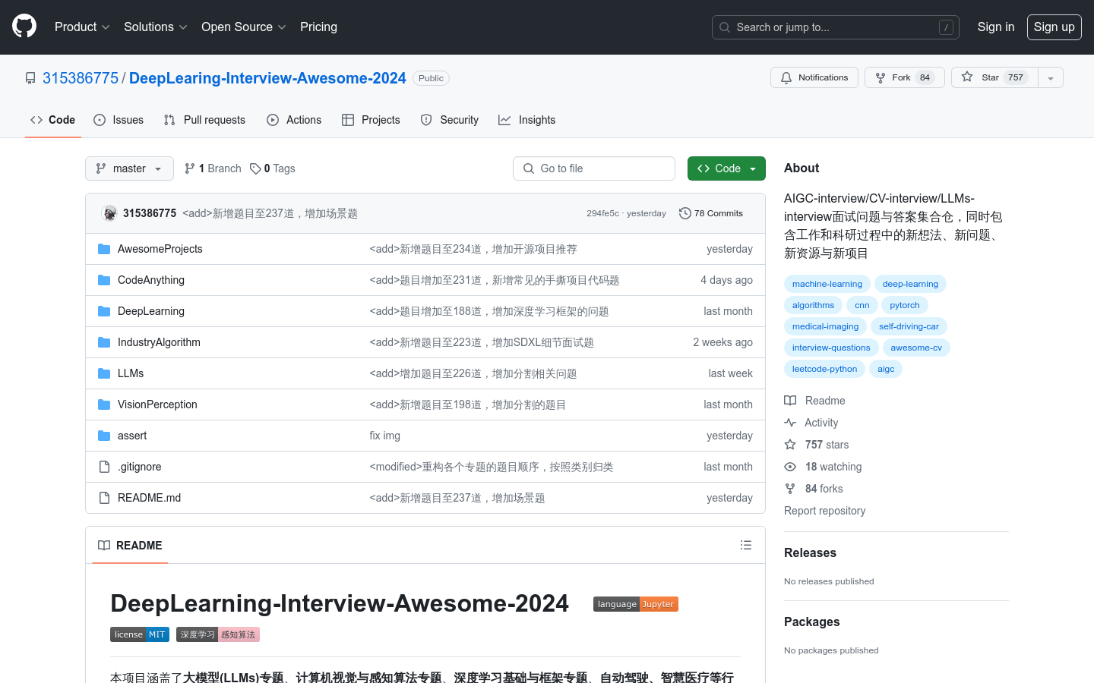Select the README tab header
The height and width of the screenshot is (683, 1094).
click(130, 546)
